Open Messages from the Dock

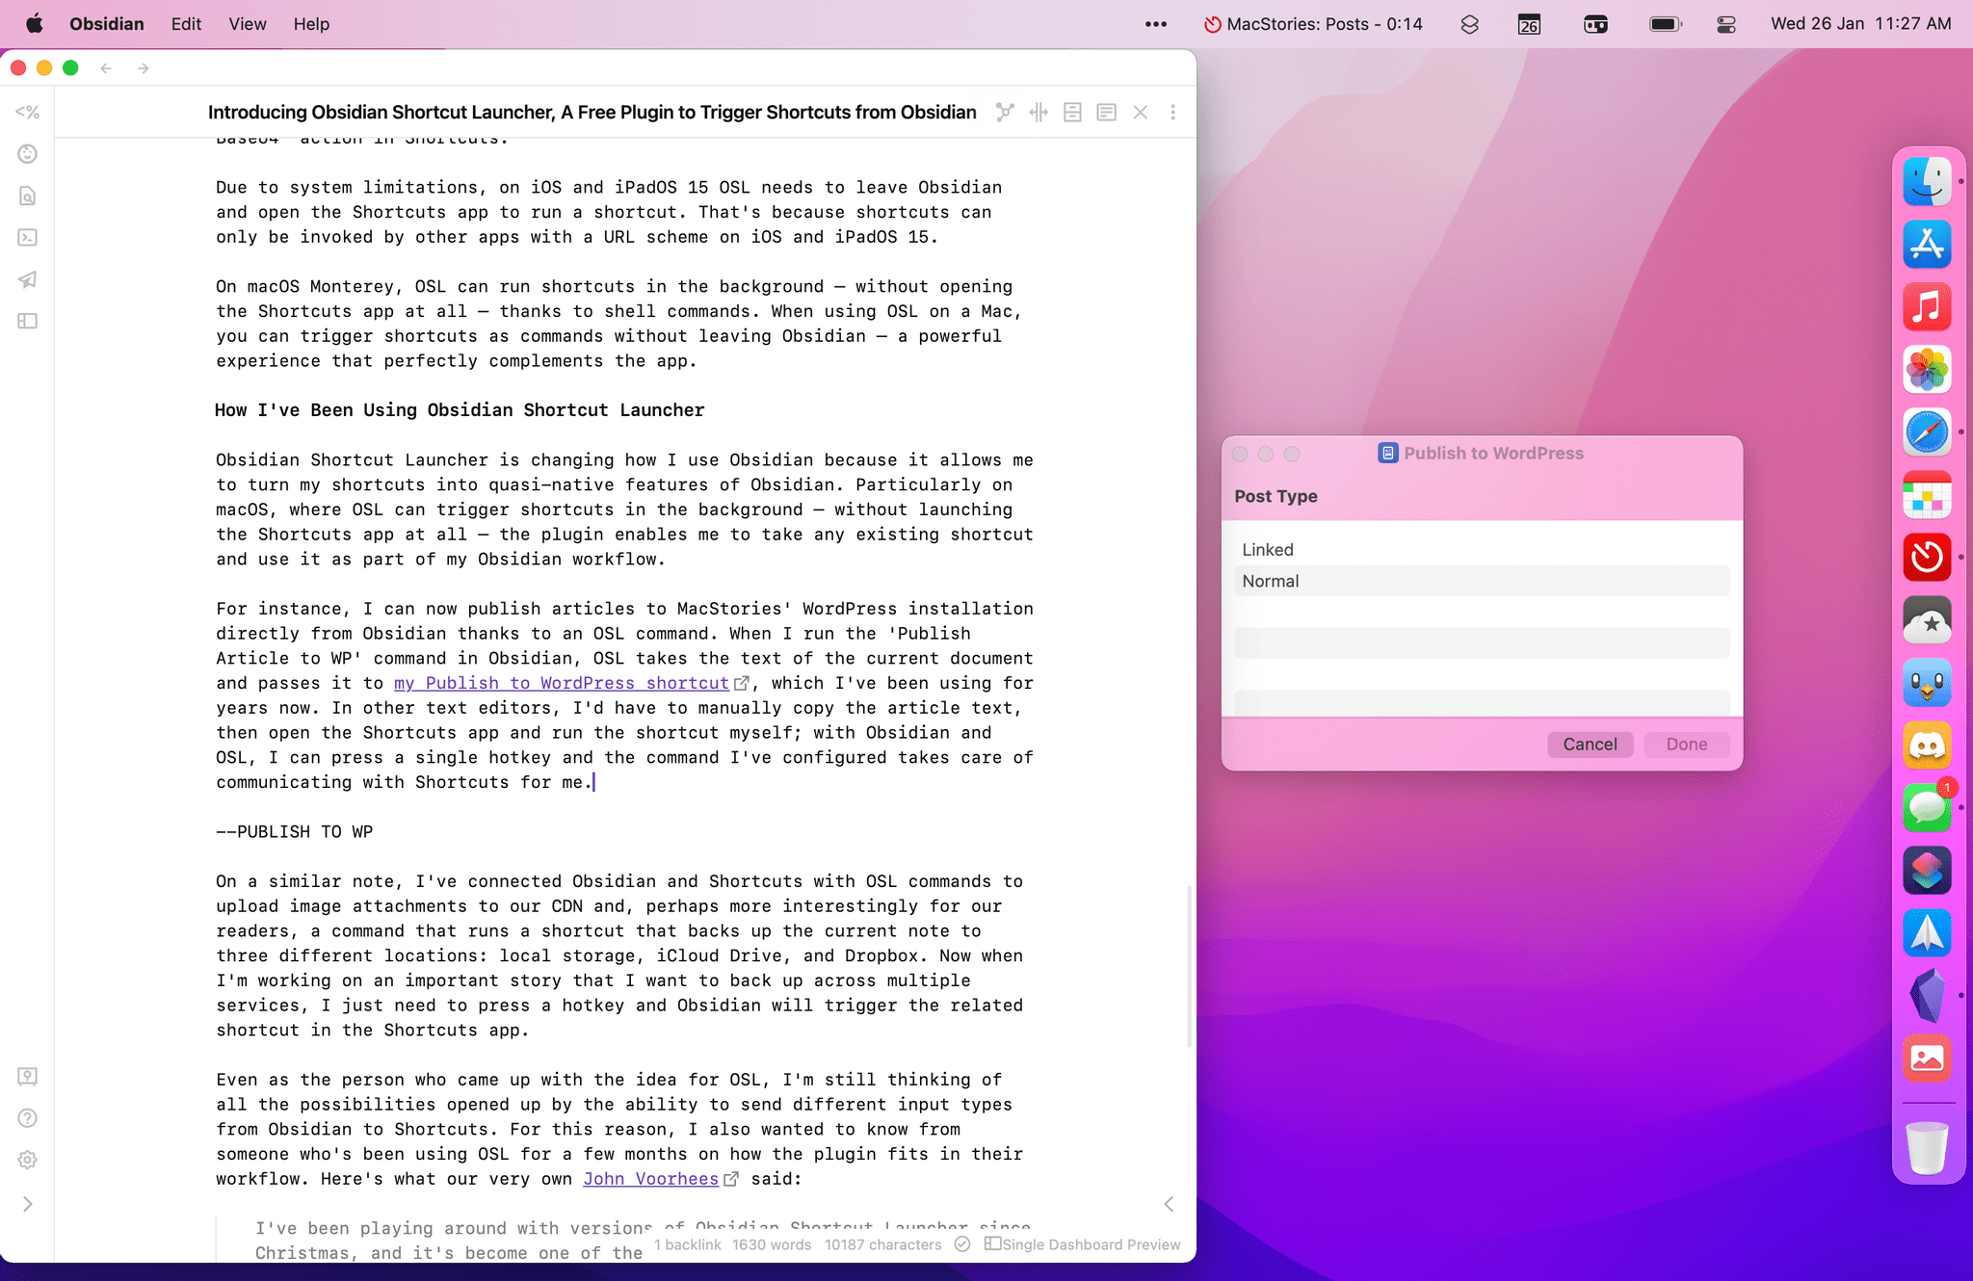pos(1927,807)
